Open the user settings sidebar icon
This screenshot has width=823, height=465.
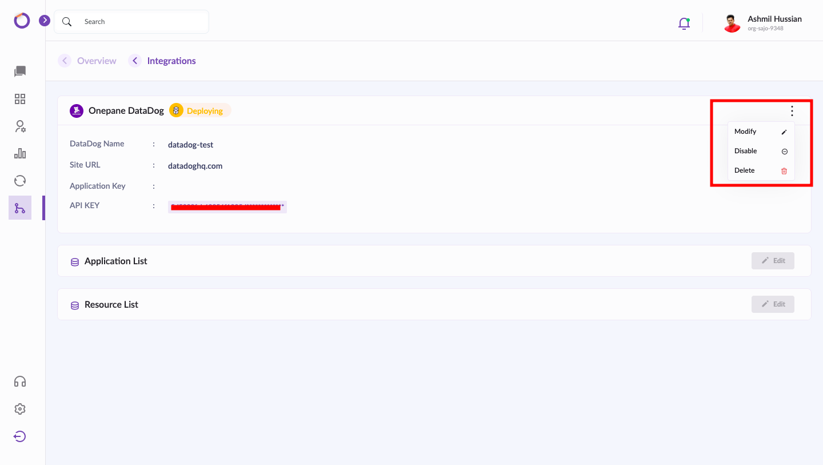(x=20, y=126)
